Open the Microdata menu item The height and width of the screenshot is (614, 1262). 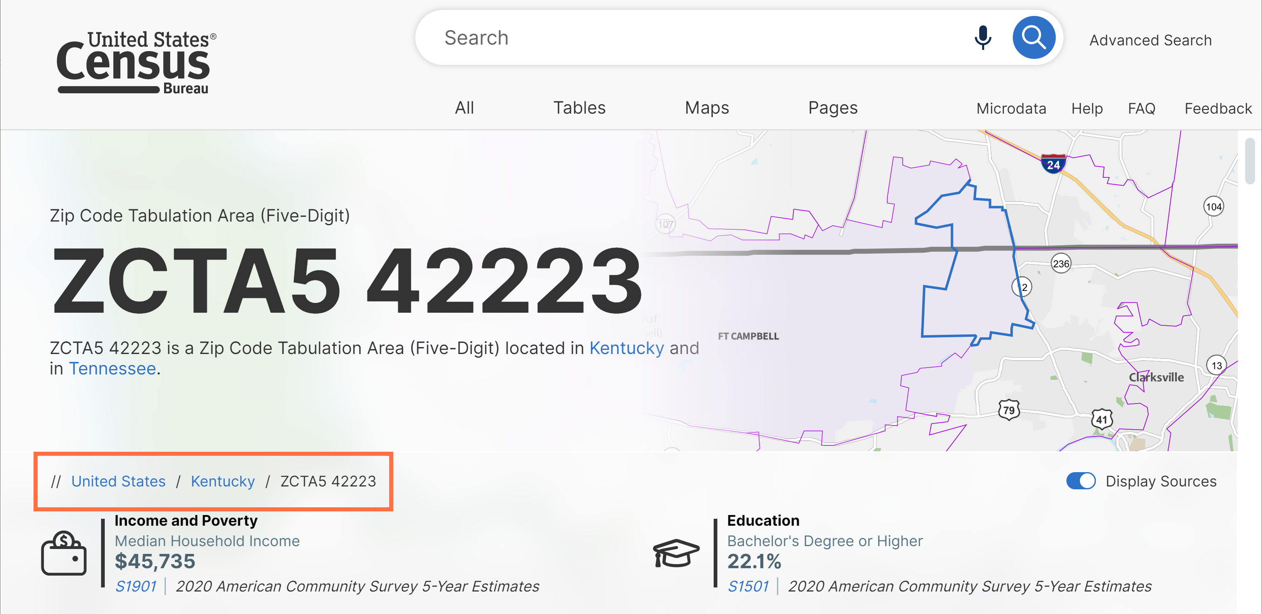click(x=1011, y=108)
